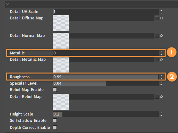Click the Metallic value spinner arrows
The height and width of the screenshot is (133, 178).
tap(161, 53)
